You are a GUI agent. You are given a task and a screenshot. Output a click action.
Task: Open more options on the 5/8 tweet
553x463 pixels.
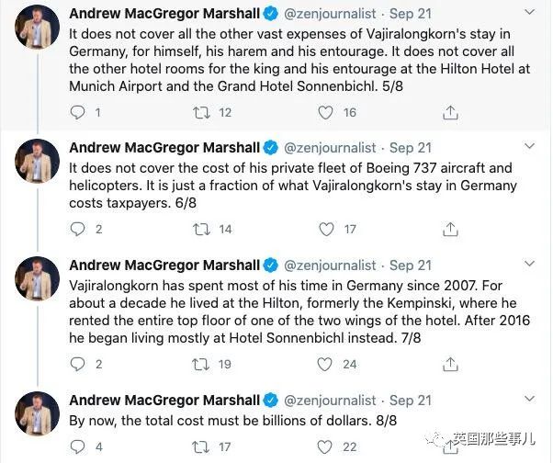[529, 14]
